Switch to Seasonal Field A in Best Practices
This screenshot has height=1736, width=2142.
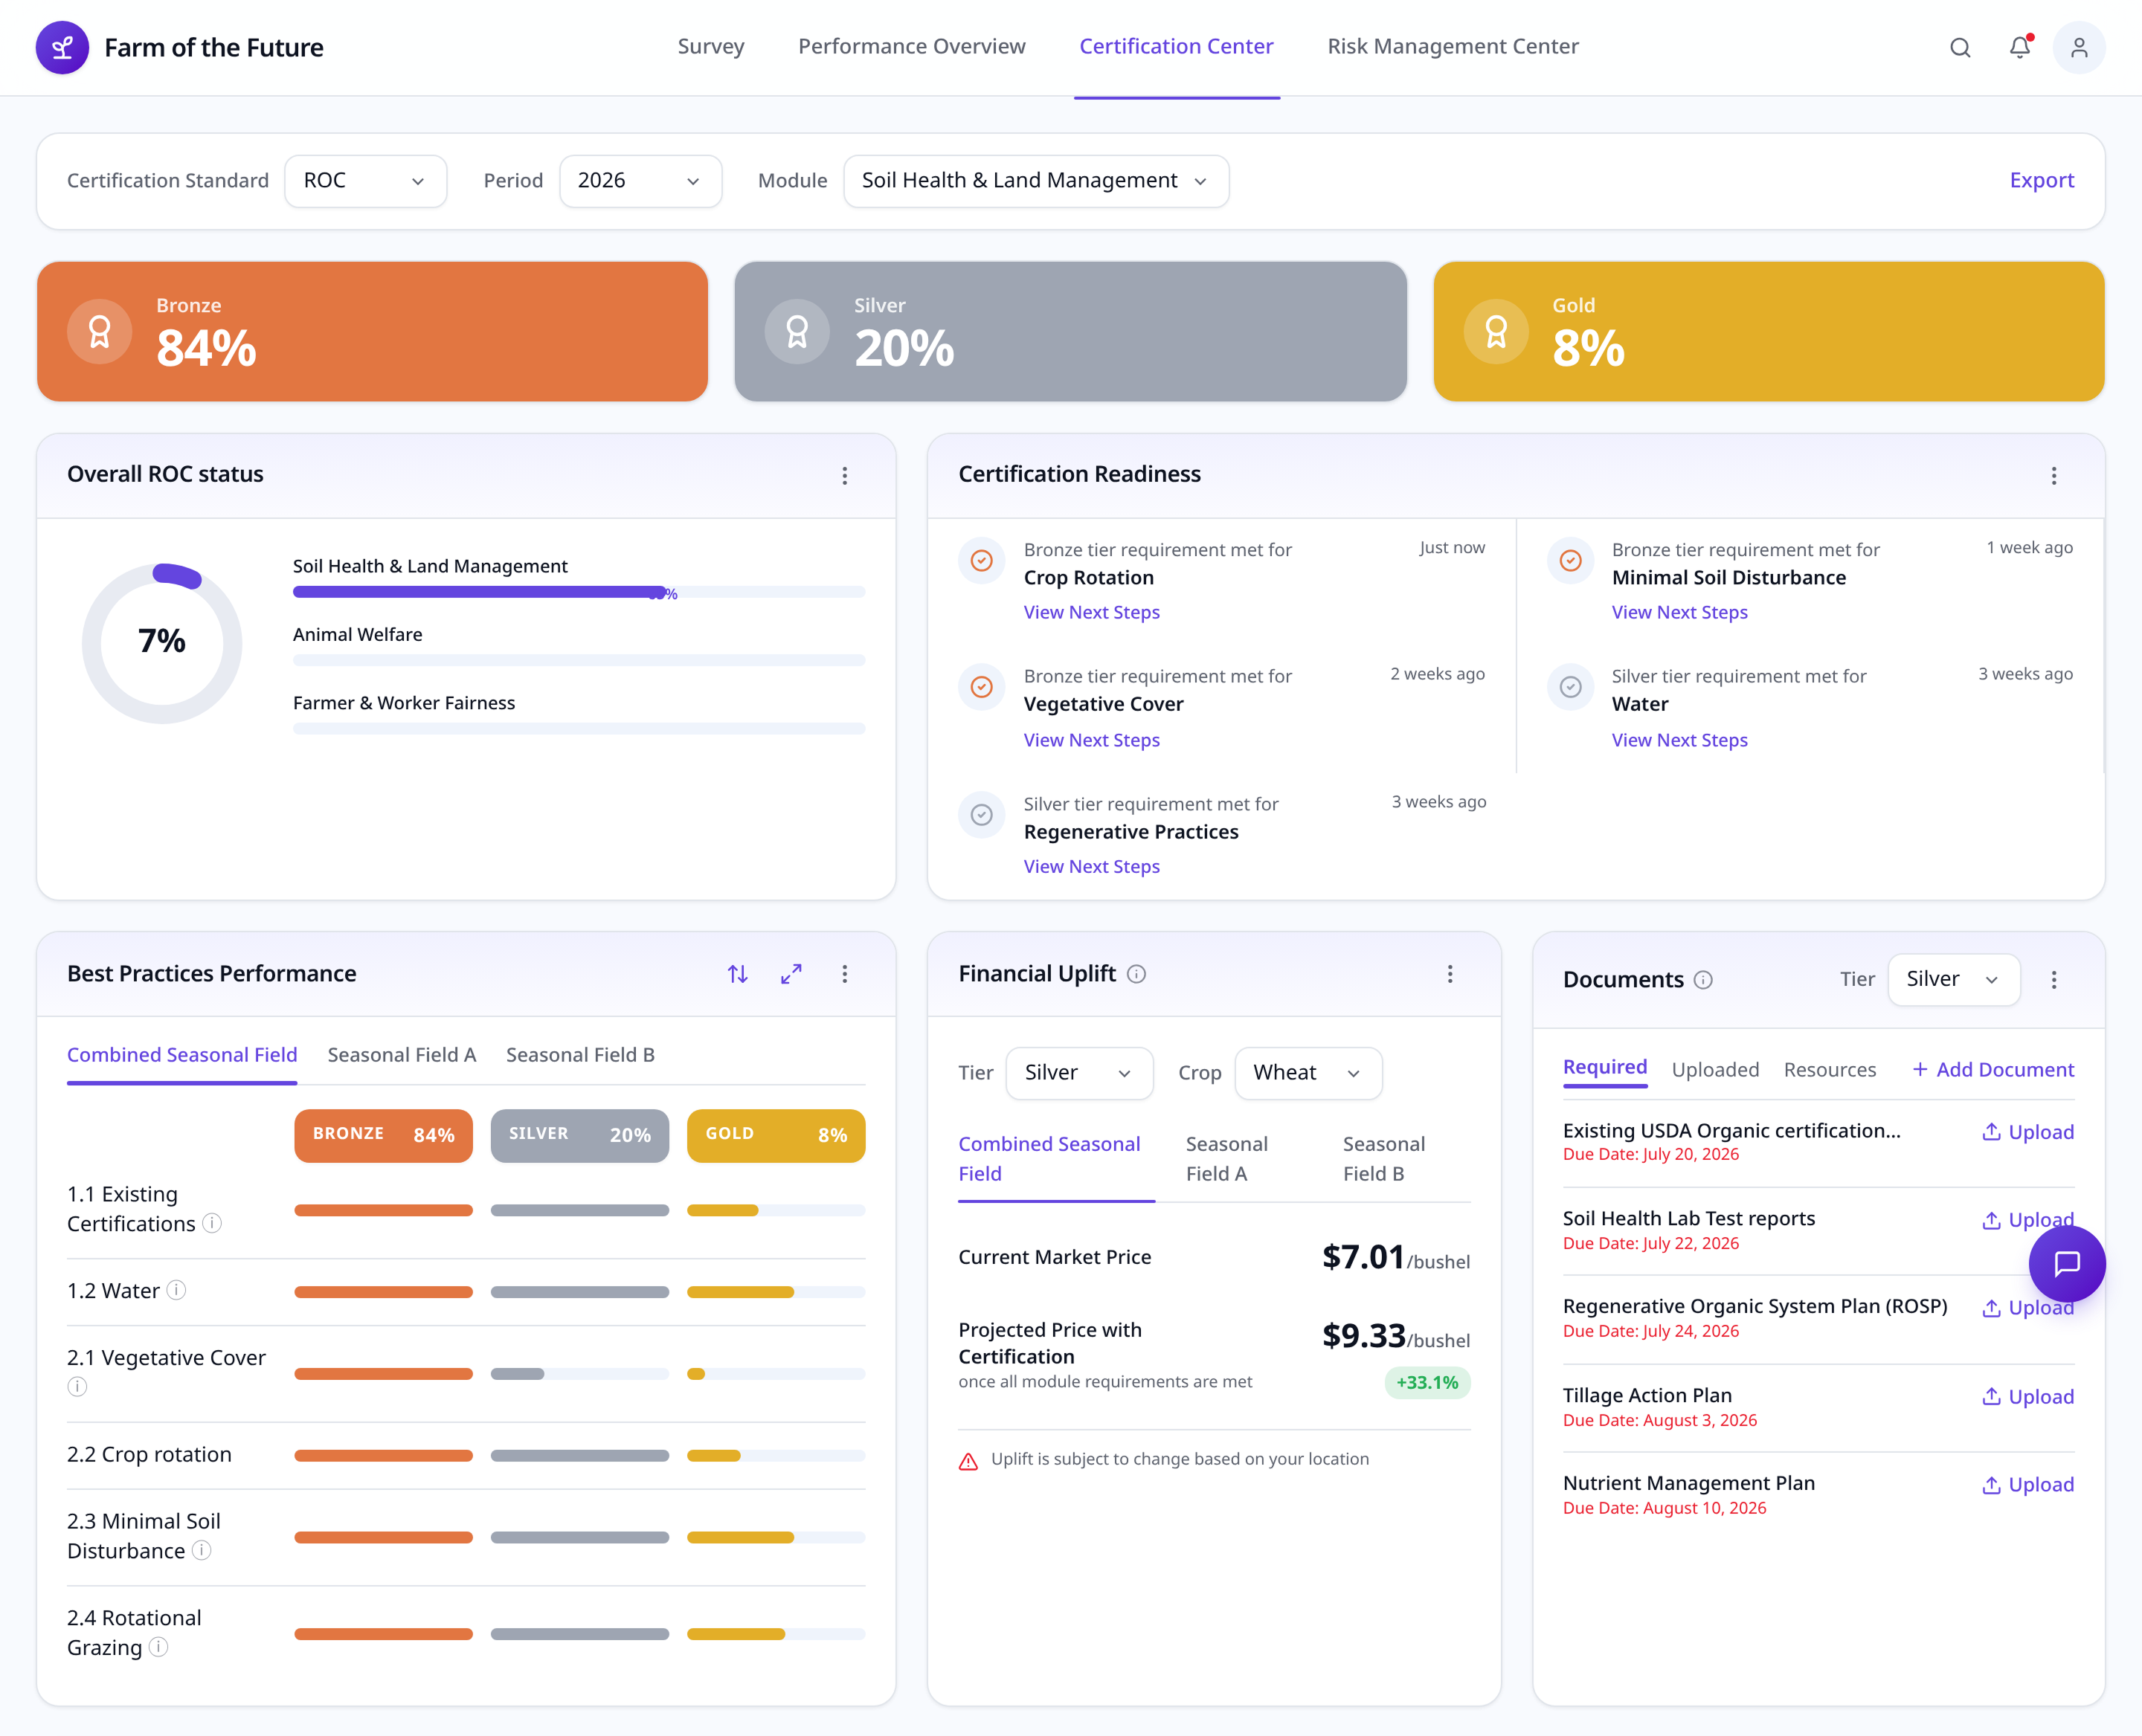(x=401, y=1055)
